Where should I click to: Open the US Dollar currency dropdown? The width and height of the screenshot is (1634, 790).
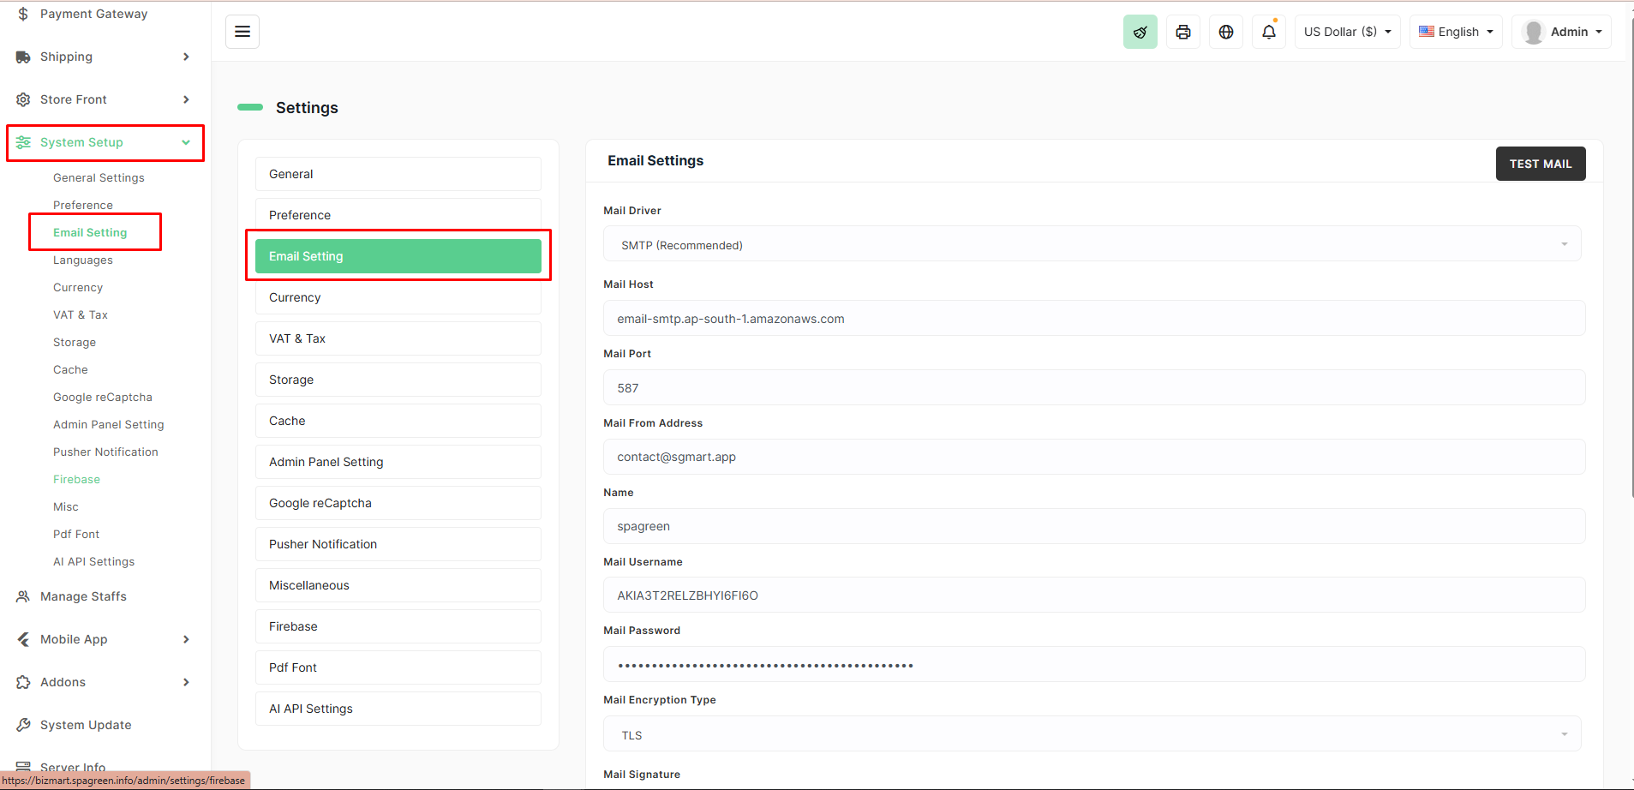[x=1347, y=32]
